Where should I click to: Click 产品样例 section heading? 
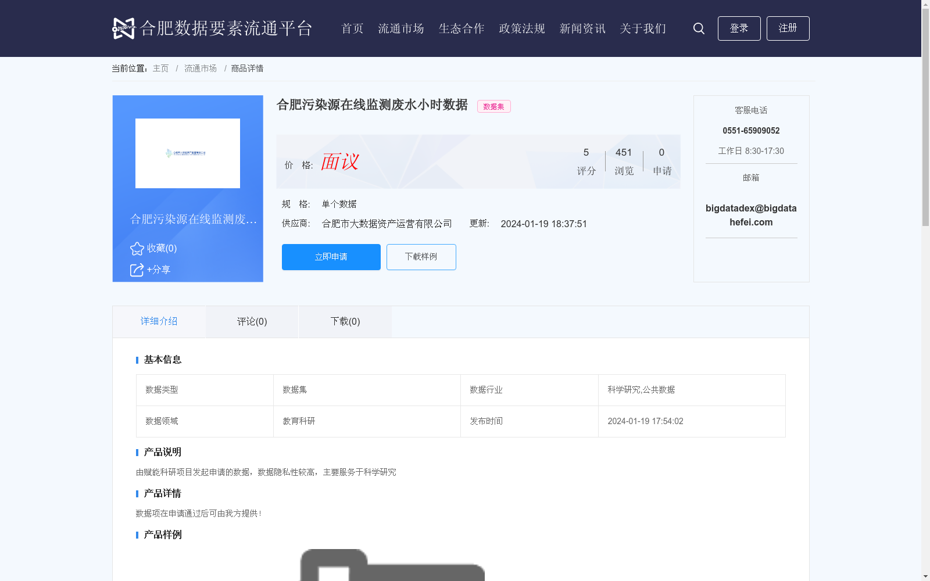pyautogui.click(x=163, y=535)
